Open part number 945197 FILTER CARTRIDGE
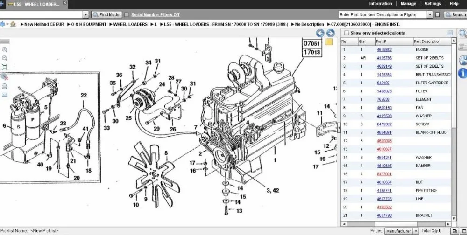 pos(383,83)
